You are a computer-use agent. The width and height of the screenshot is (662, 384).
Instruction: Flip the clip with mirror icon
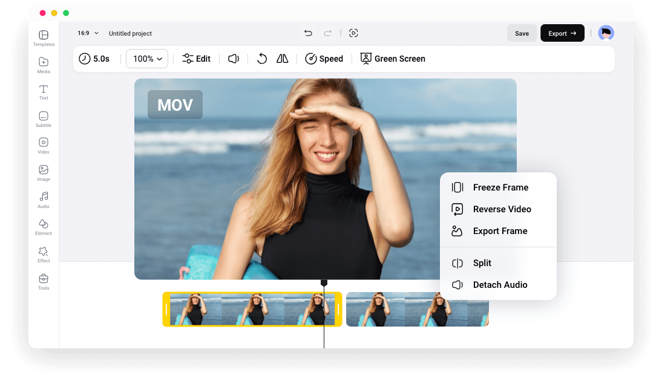pyautogui.click(x=283, y=59)
